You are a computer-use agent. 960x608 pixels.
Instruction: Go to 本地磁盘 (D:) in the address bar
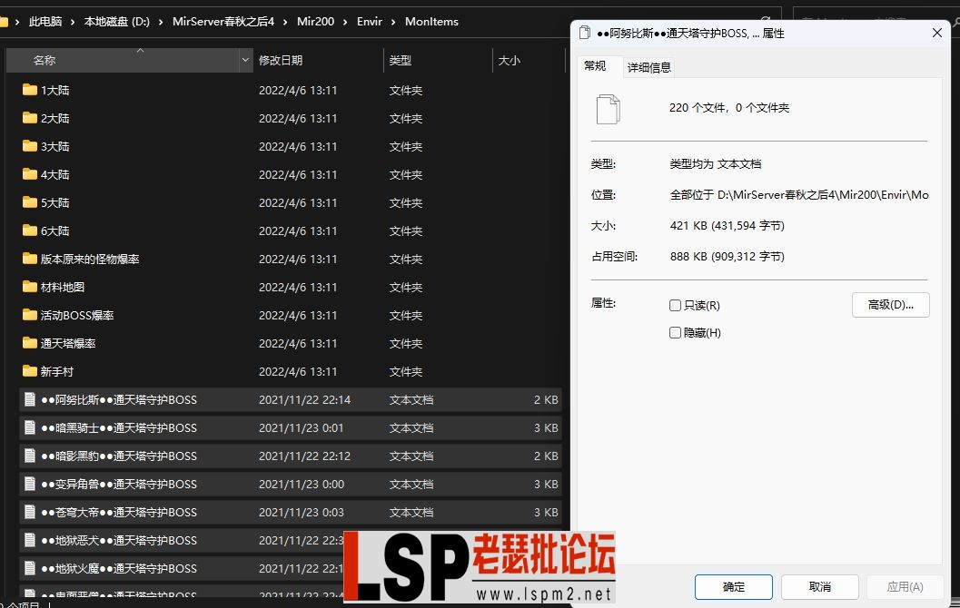click(x=117, y=22)
